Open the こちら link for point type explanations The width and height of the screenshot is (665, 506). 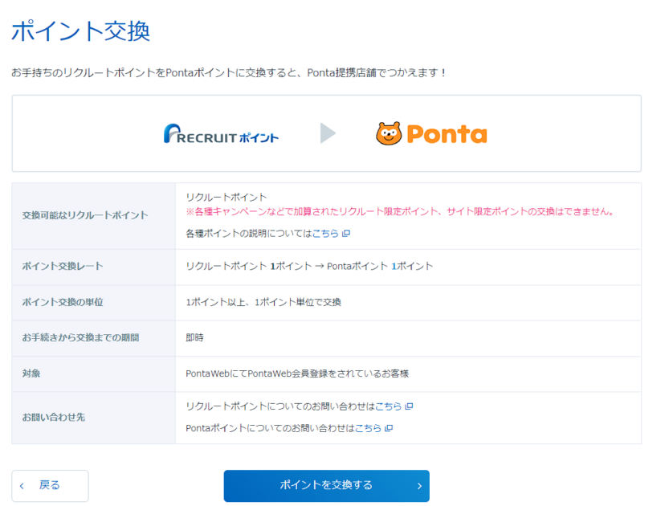pyautogui.click(x=328, y=233)
